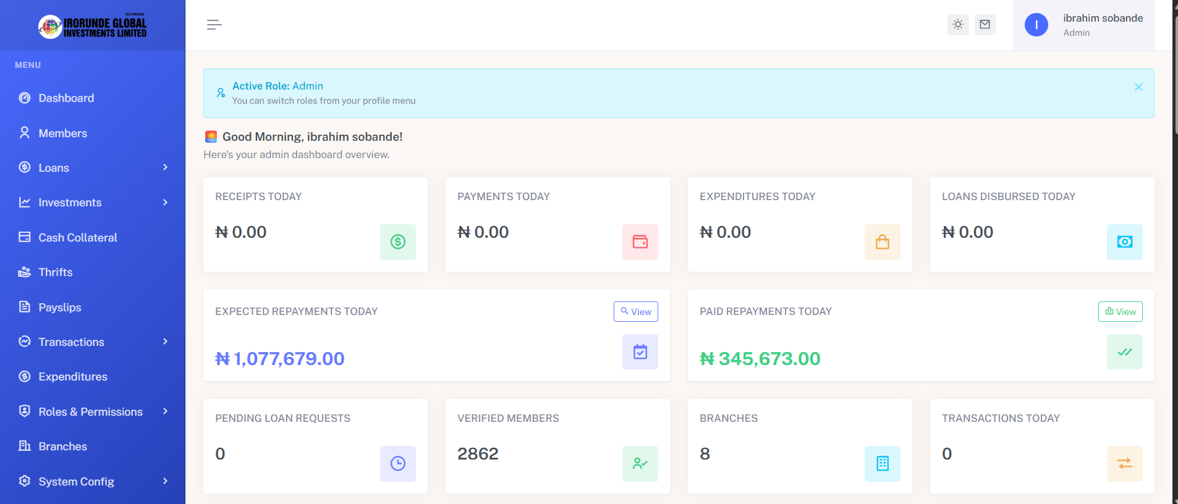Expand the Loans submenu chevron
The height and width of the screenshot is (504, 1178).
165,167
